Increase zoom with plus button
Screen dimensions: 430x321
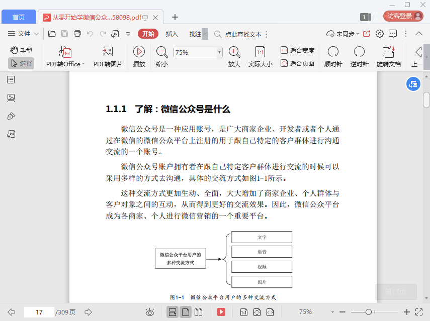[407, 312]
